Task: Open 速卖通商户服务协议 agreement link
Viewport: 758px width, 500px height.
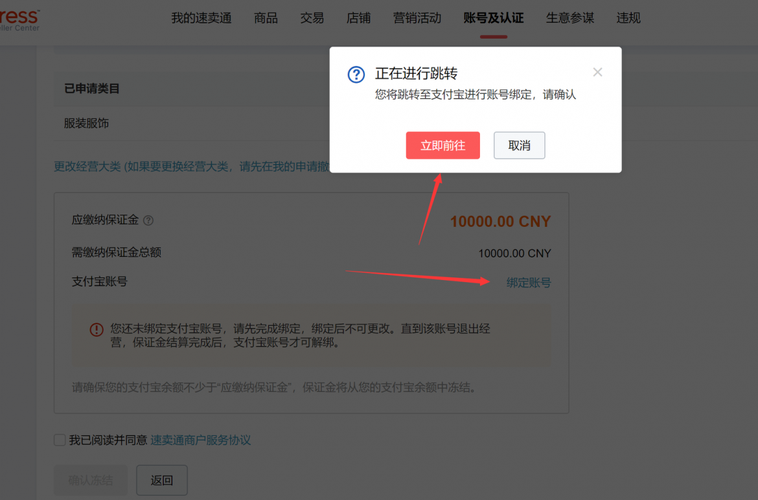Action: [201, 440]
